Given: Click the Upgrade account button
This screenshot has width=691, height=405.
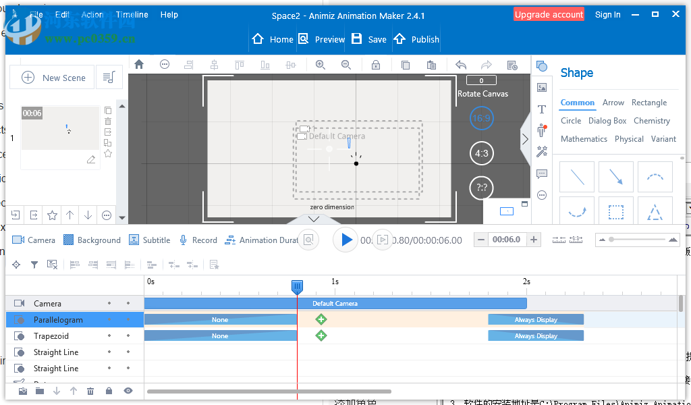Looking at the screenshot, I should point(549,14).
